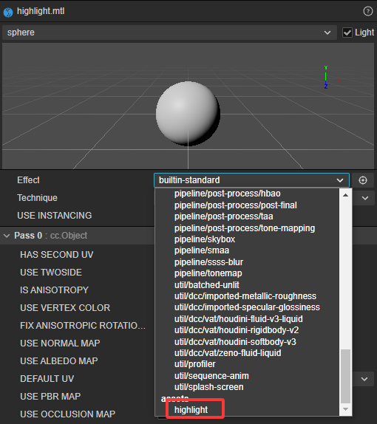377x424 pixels.
Task: Click the IS ANISOTROPY label
Action: pyautogui.click(x=54, y=290)
